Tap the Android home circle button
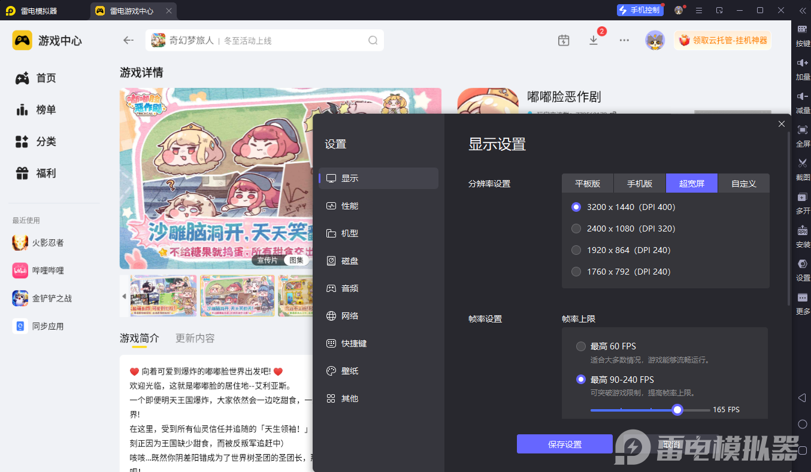This screenshot has height=472, width=811. tap(803, 424)
